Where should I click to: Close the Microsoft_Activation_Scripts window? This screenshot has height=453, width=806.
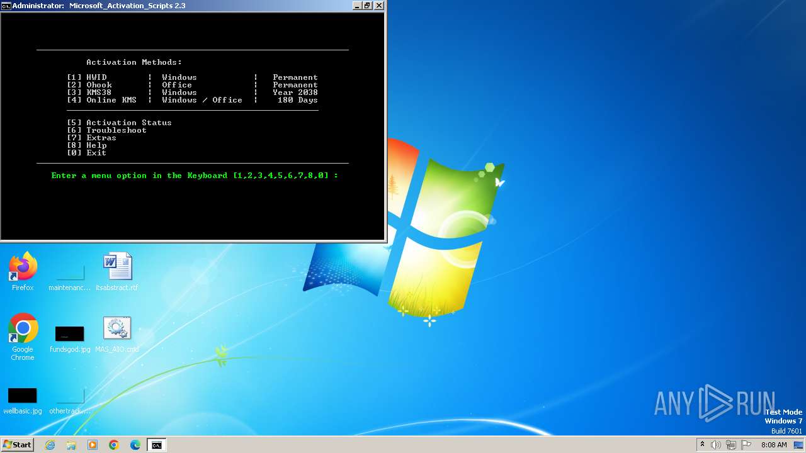tap(379, 6)
